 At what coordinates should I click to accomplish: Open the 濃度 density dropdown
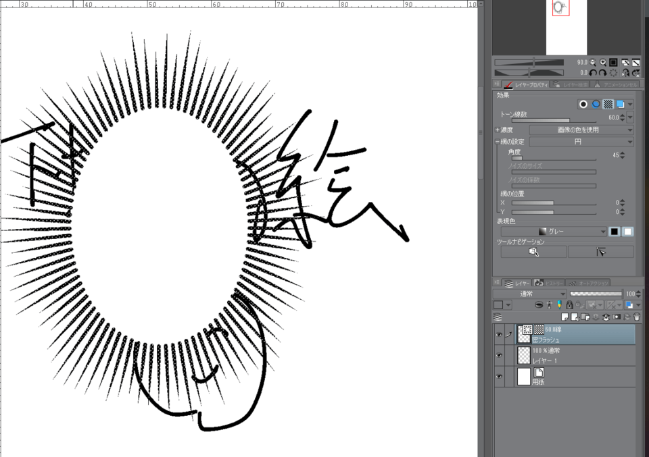click(581, 130)
